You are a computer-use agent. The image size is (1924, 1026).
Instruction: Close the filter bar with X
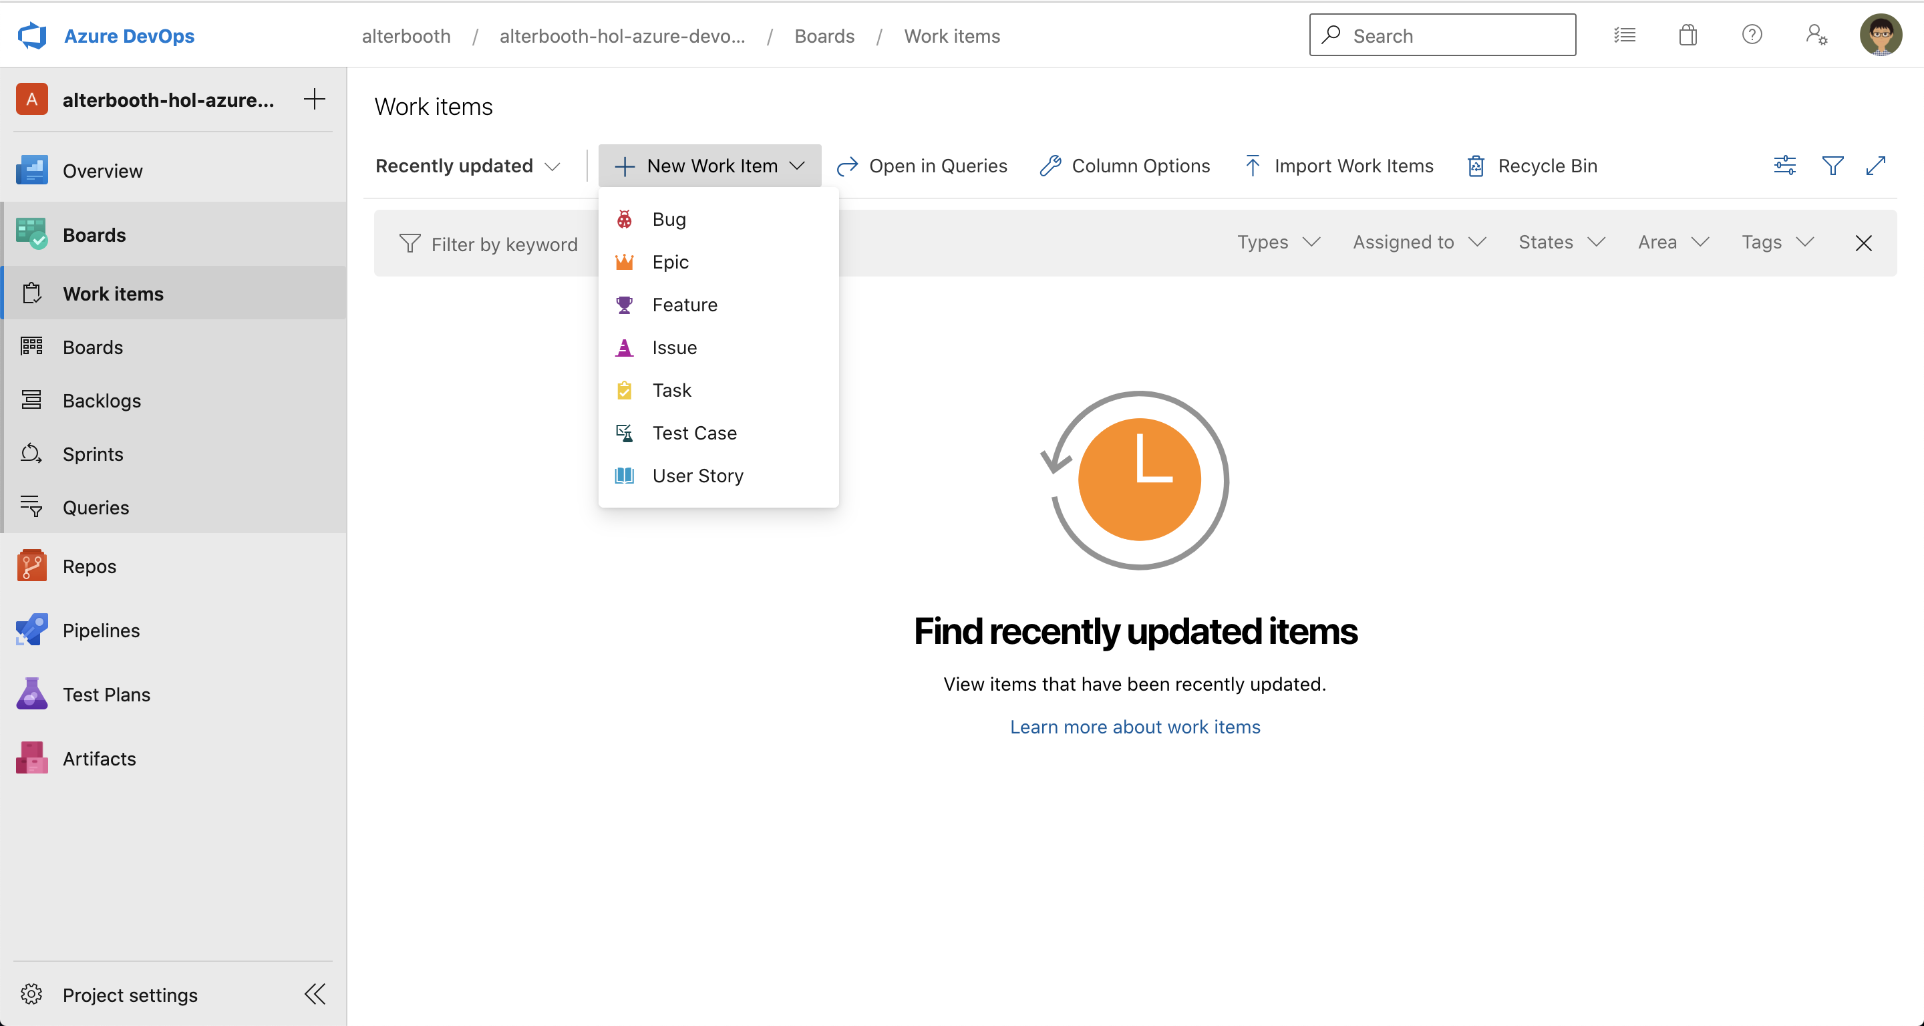click(1863, 242)
